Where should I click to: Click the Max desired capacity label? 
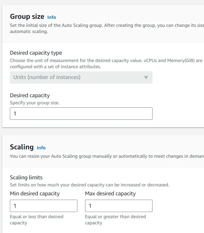(110, 193)
